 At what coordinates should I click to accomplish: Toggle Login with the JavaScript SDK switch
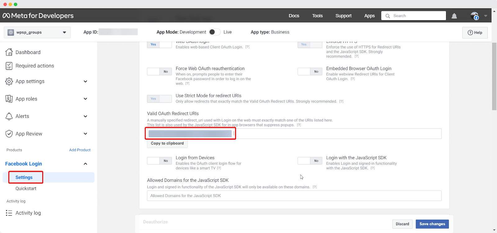[x=310, y=161]
